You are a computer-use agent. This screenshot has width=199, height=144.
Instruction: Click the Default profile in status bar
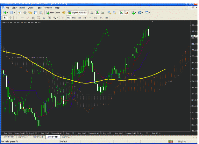[63, 141]
